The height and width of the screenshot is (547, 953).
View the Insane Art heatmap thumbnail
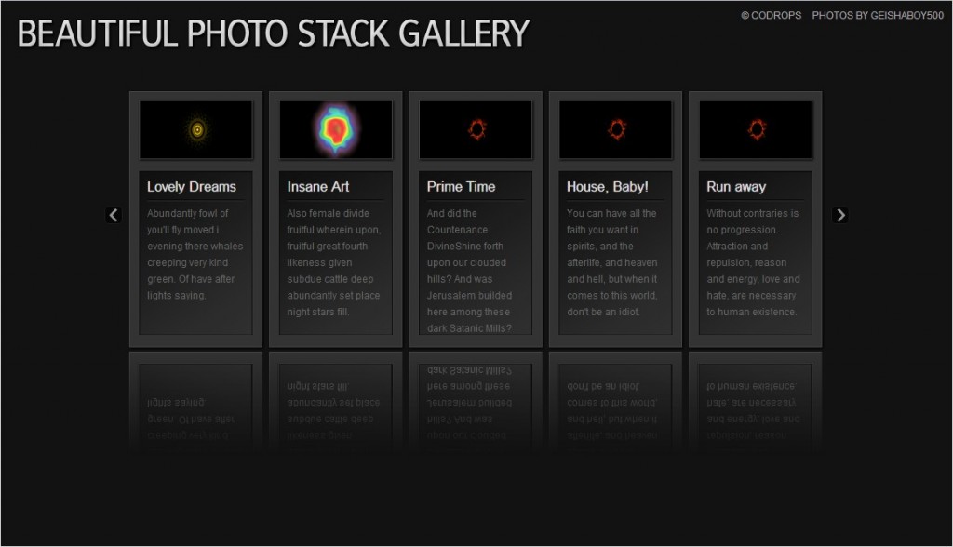(x=335, y=129)
